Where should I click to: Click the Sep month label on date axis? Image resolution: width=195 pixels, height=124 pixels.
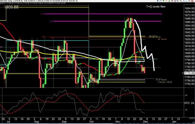click(x=64, y=122)
